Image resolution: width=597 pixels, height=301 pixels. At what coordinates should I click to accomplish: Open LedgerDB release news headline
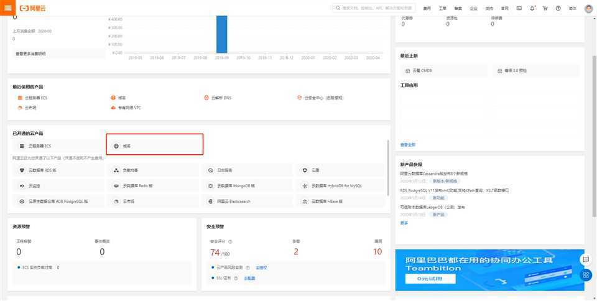433,207
